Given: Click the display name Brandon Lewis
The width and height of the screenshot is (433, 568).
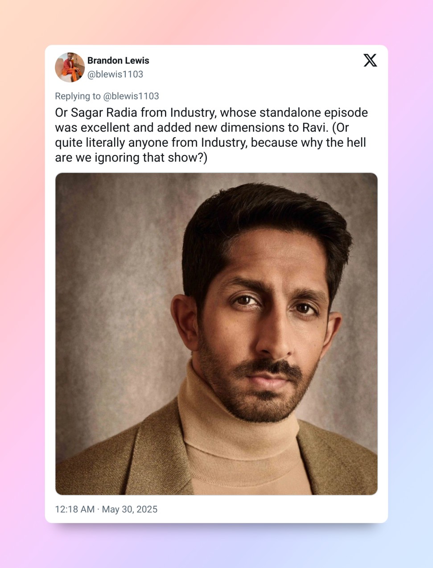Looking at the screenshot, I should [x=118, y=61].
